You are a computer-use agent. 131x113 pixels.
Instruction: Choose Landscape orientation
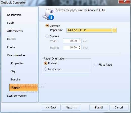(x=46, y=69)
